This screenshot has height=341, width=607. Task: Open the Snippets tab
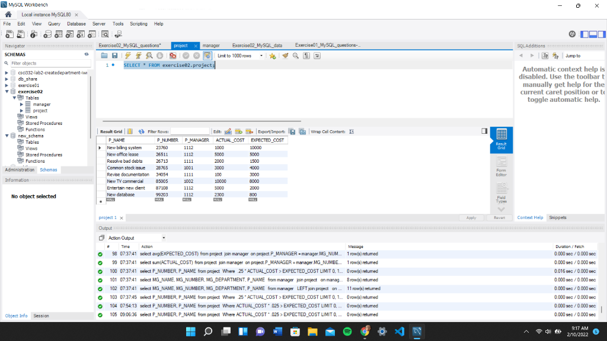(557, 217)
